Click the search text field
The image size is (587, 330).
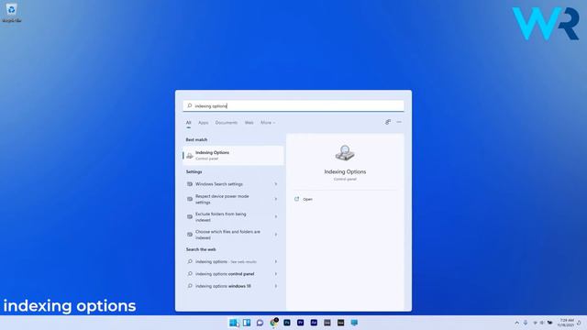[293, 106]
